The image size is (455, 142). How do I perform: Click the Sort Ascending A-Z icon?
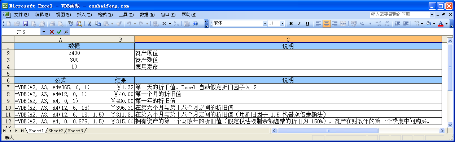176,24
